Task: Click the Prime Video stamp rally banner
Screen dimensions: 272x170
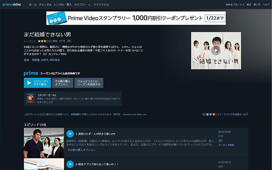Action: (136, 18)
